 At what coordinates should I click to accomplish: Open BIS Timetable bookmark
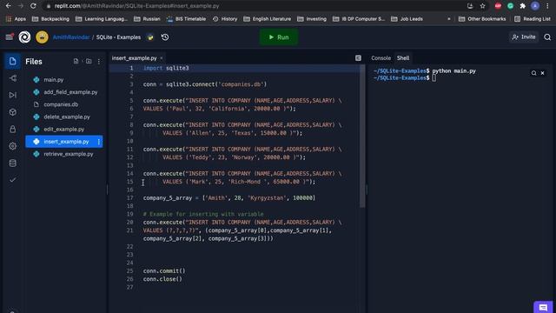187,19
